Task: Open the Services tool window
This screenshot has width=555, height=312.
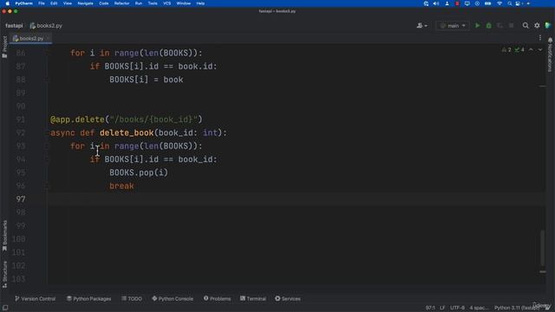Action: tap(288, 298)
